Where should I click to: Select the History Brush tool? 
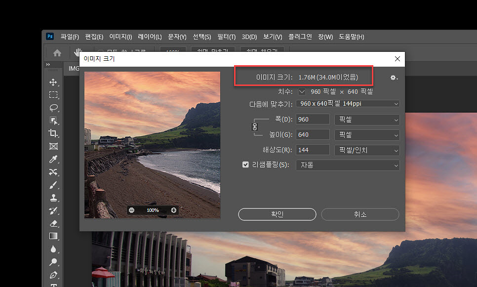point(53,210)
